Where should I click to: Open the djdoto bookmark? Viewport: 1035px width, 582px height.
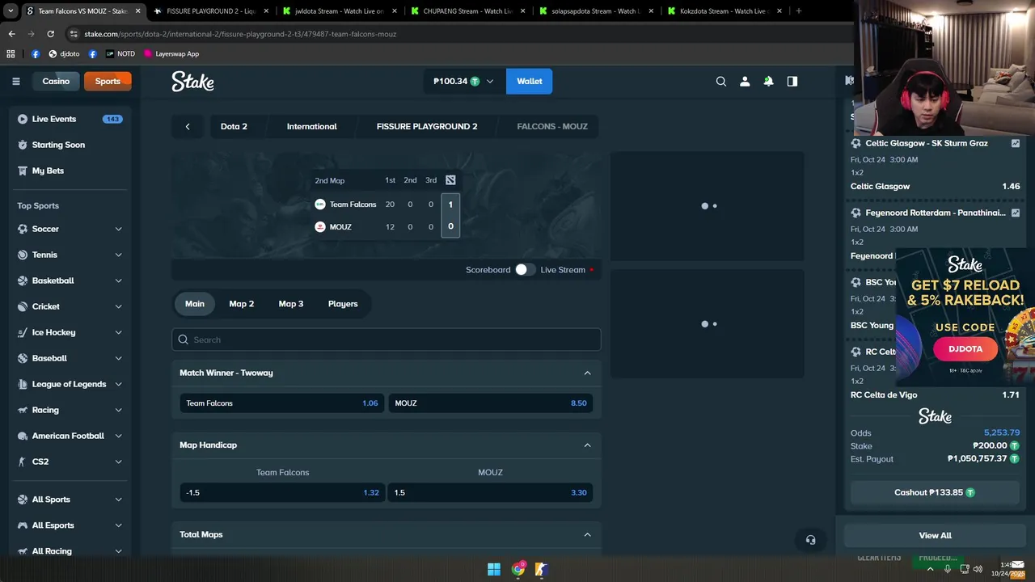point(64,53)
